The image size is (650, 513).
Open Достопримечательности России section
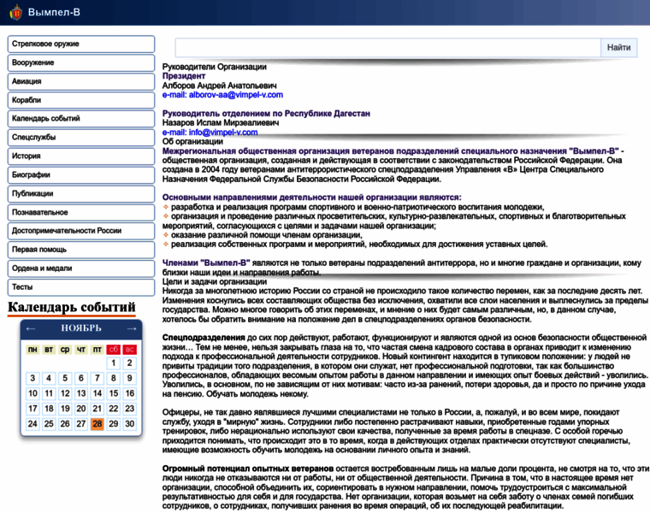81,231
